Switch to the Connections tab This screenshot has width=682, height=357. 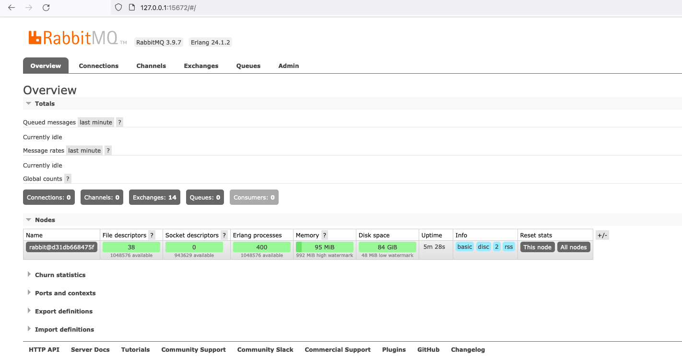tap(99, 66)
